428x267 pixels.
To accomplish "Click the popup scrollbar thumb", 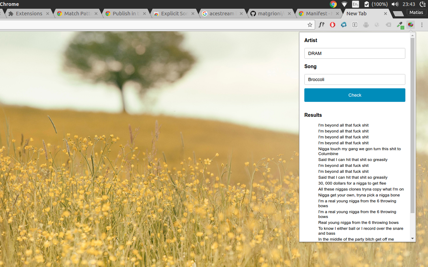I will pos(412,125).
